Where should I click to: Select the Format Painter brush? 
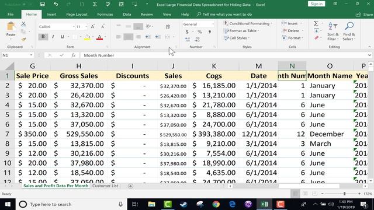tap(23, 40)
